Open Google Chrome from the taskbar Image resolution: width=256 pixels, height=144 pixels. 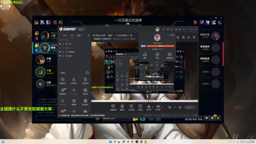coord(132,141)
